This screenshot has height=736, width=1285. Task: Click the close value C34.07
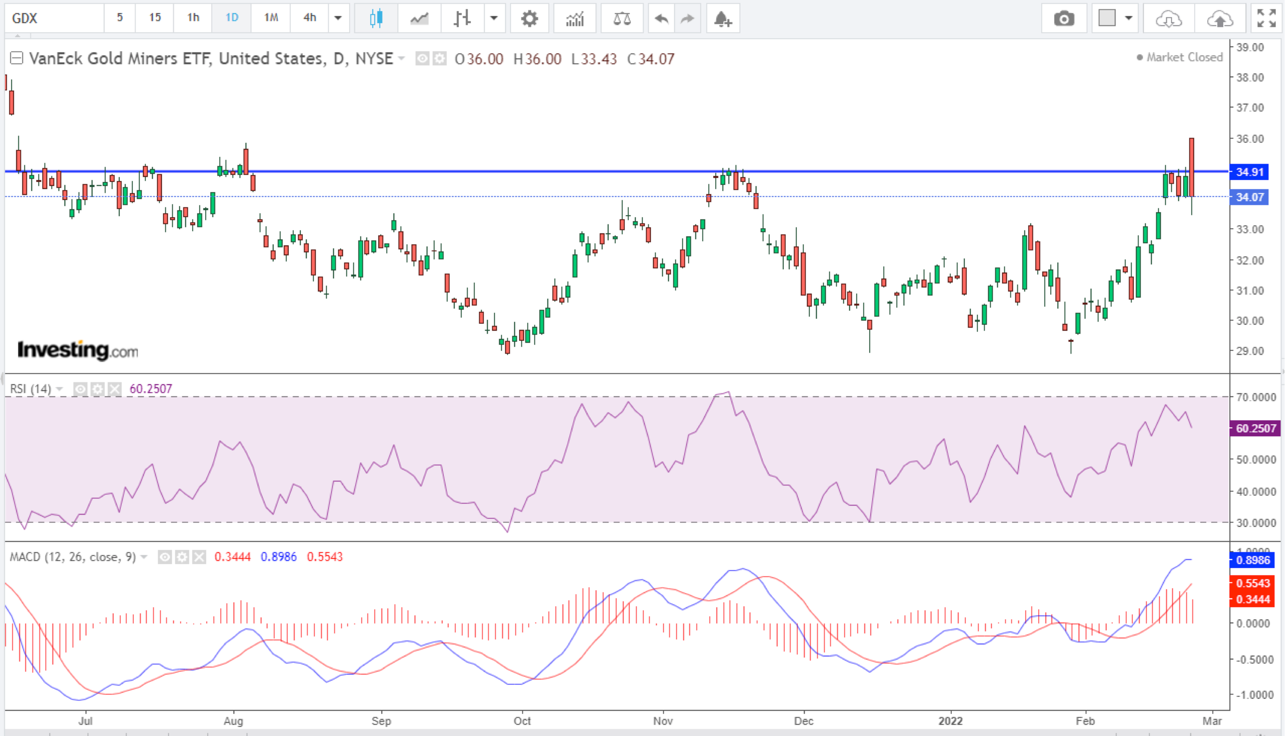point(651,59)
